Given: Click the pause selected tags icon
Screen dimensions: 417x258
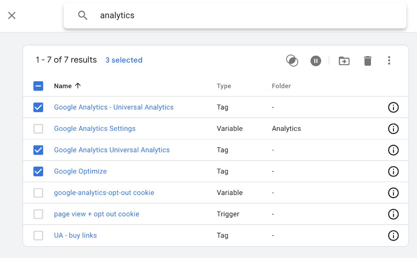Looking at the screenshot, I should tap(316, 61).
